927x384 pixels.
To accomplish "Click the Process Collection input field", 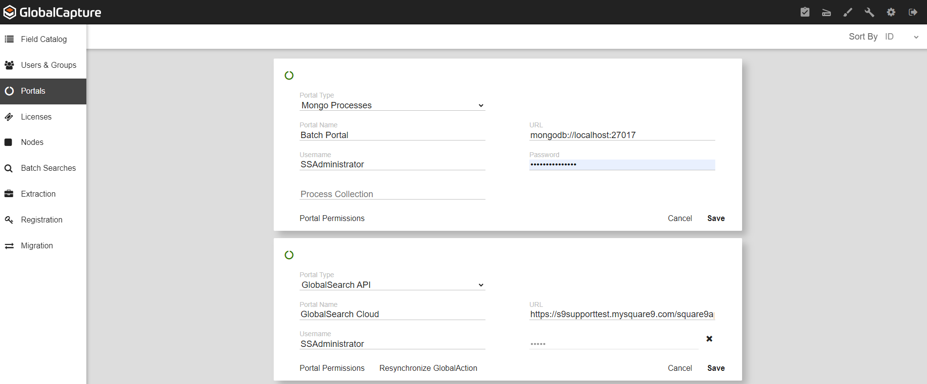I will coord(392,194).
